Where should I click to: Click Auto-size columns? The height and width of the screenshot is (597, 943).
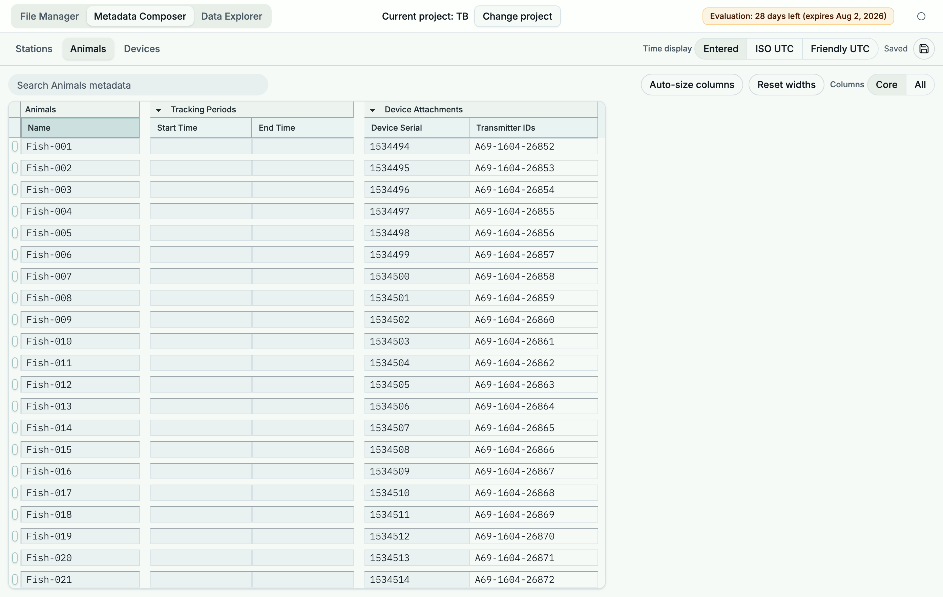point(692,85)
